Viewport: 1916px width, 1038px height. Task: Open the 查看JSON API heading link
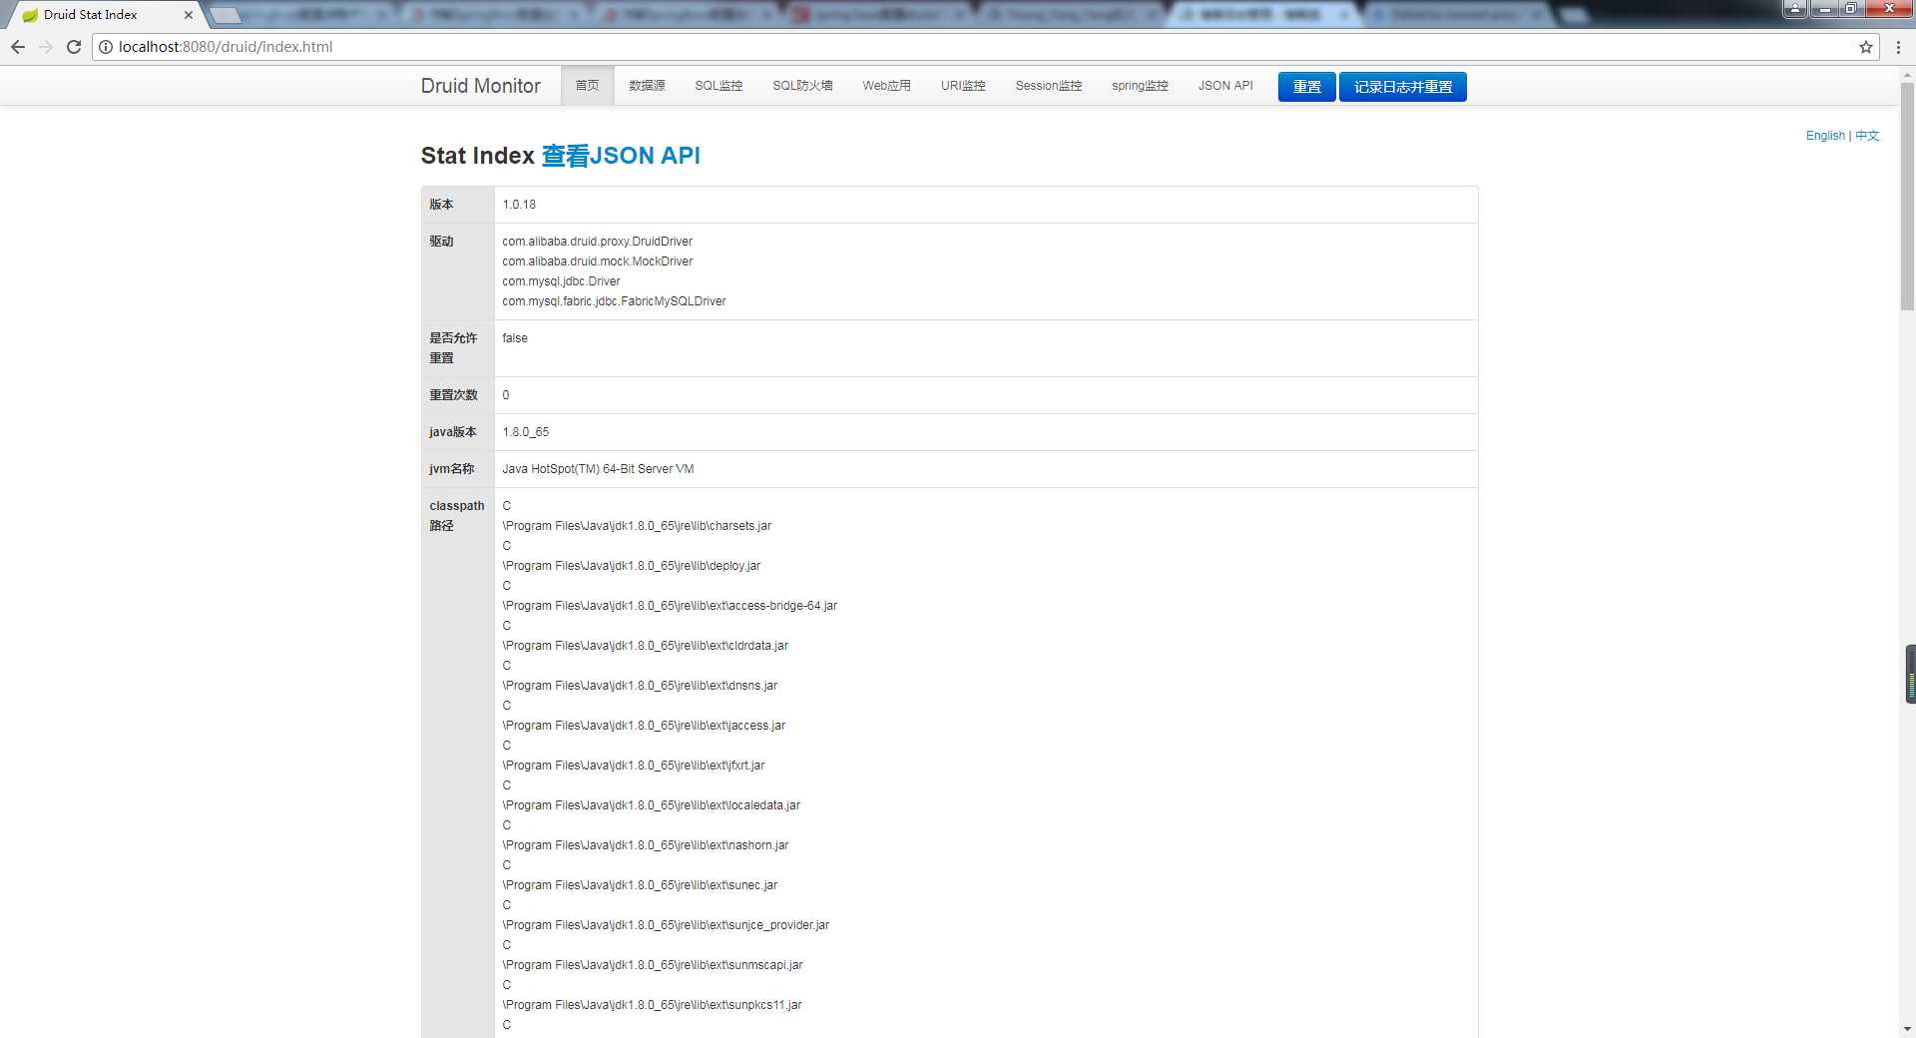click(x=621, y=156)
